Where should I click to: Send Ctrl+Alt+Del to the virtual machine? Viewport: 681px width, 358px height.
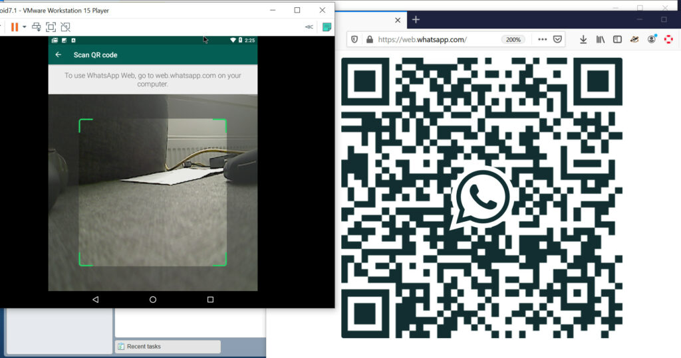(x=37, y=27)
